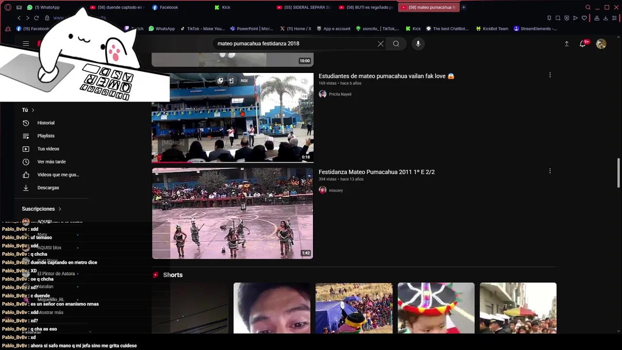Pop out video icon on fak love thumbnail
The height and width of the screenshot is (350, 622).
click(220, 81)
